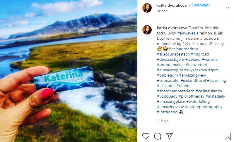The height and width of the screenshot is (142, 234).
Task: Click katka.dvorakova username in the caption
Action: (172, 28)
